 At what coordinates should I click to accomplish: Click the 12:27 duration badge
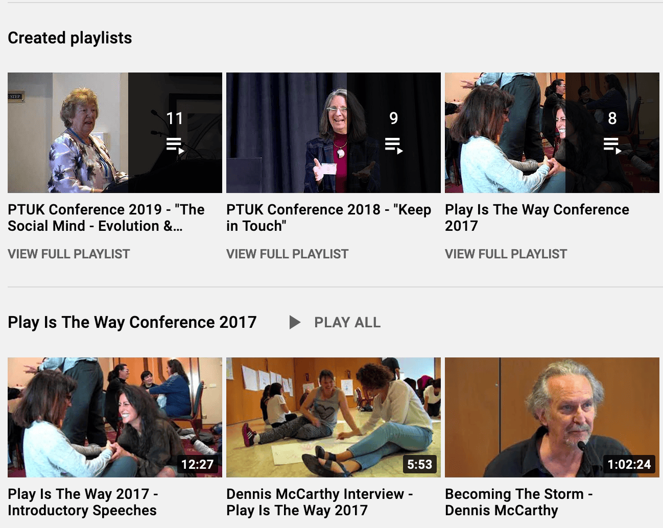tap(197, 464)
